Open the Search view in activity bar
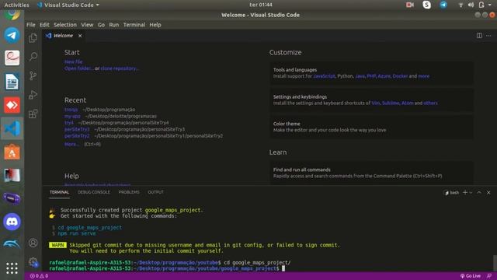This screenshot has height=280, width=497. (33, 57)
